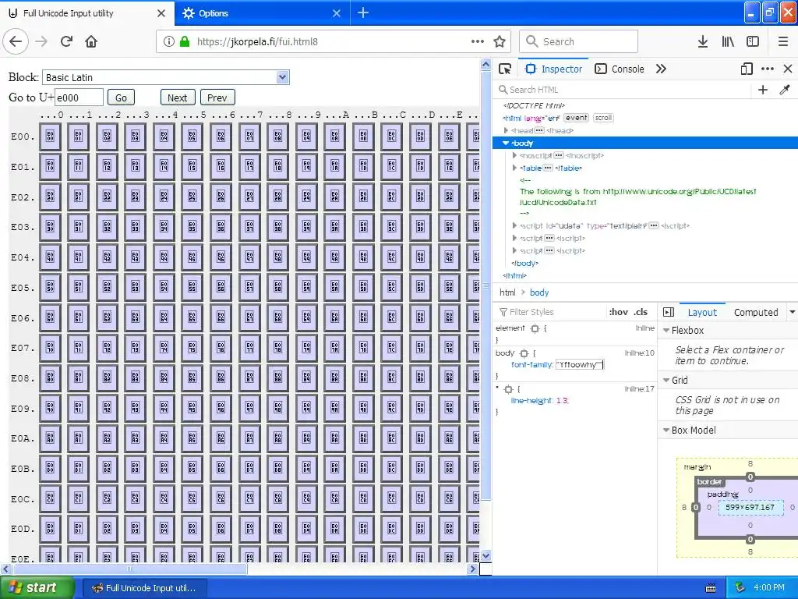Open the Firefox home page
798x599 pixels.
91,42
